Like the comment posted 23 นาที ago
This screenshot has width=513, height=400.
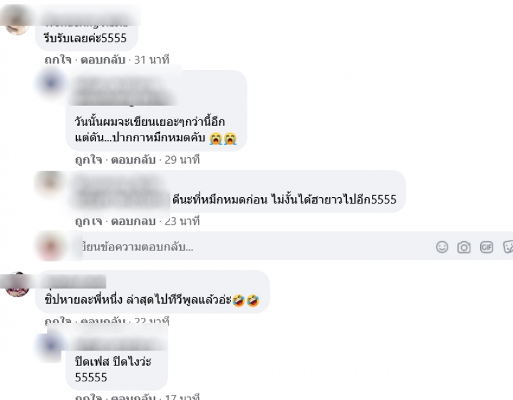point(88,221)
